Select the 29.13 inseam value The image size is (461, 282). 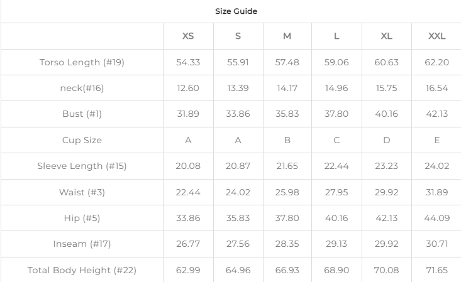[x=336, y=244]
